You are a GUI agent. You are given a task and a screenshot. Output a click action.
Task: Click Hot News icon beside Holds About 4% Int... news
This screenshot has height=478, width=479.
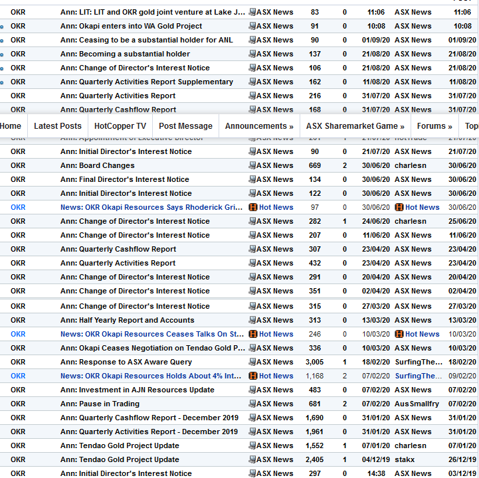(253, 376)
